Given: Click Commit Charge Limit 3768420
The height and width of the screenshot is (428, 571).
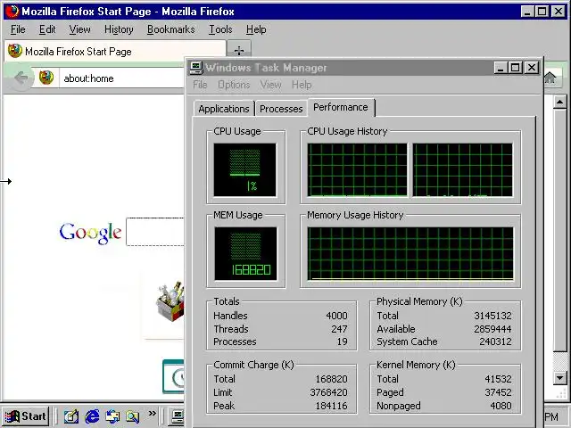Looking at the screenshot, I should coord(329,392).
